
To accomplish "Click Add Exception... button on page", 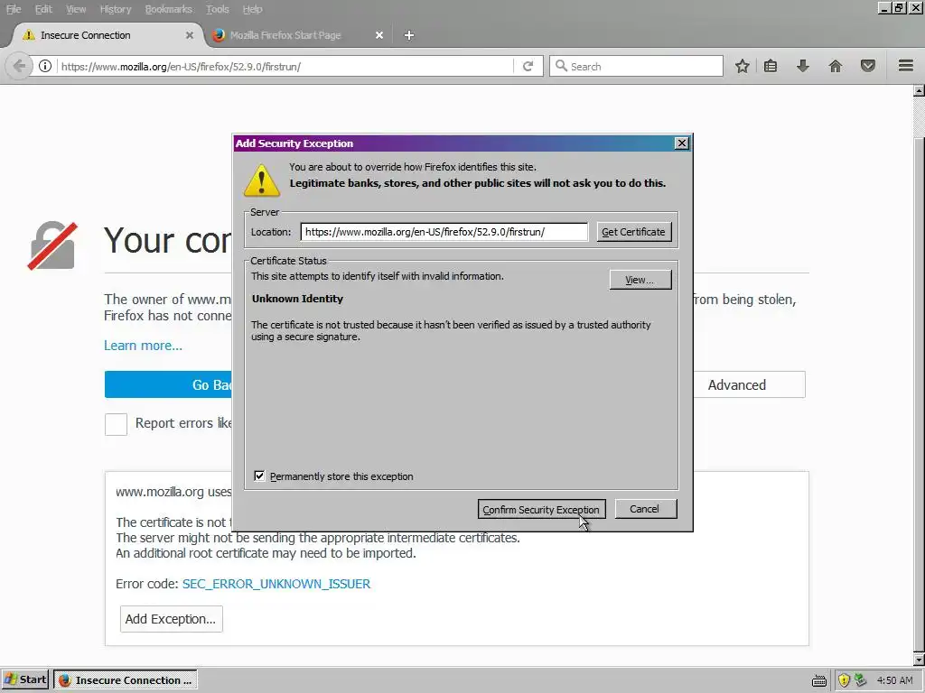I will (171, 619).
